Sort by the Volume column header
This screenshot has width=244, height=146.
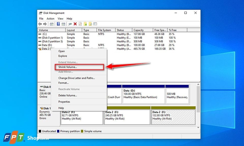pos(52,30)
